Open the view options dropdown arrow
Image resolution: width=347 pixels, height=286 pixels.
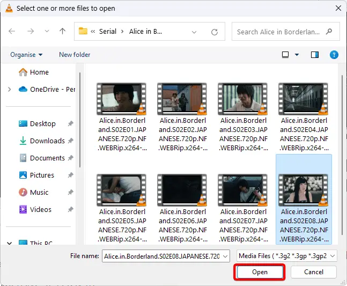(297, 55)
